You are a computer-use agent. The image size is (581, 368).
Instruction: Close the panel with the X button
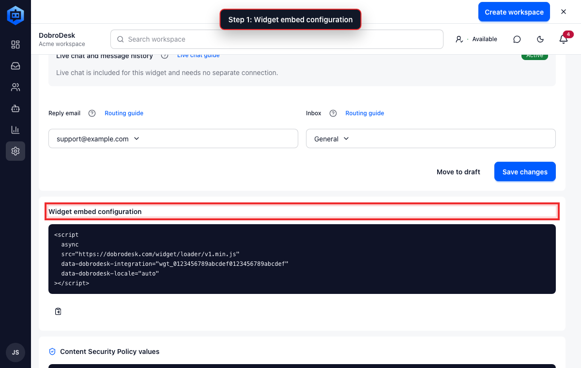click(x=564, y=12)
